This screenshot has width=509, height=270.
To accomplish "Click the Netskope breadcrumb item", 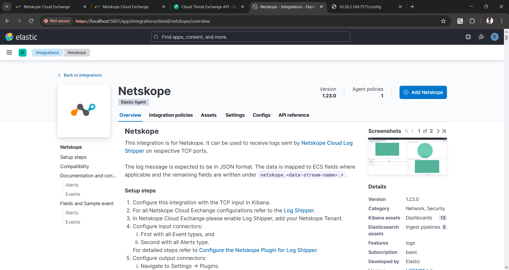I will point(77,53).
